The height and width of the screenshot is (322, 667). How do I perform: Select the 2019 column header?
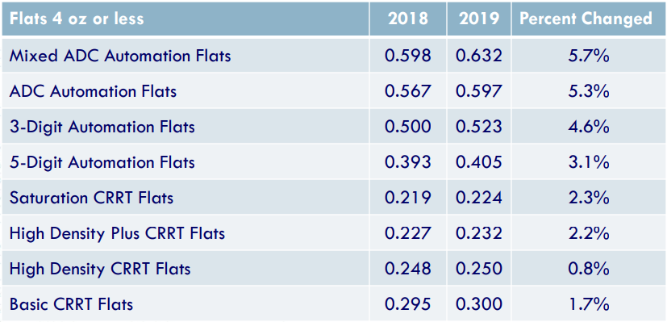479,19
